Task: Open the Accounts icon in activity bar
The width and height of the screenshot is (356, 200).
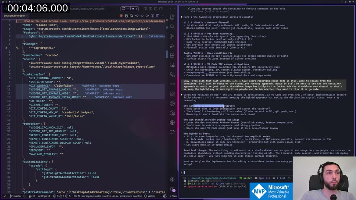Action: tap(172, 179)
